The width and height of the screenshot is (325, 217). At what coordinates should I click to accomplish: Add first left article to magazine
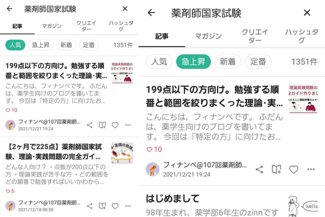pos(102,125)
